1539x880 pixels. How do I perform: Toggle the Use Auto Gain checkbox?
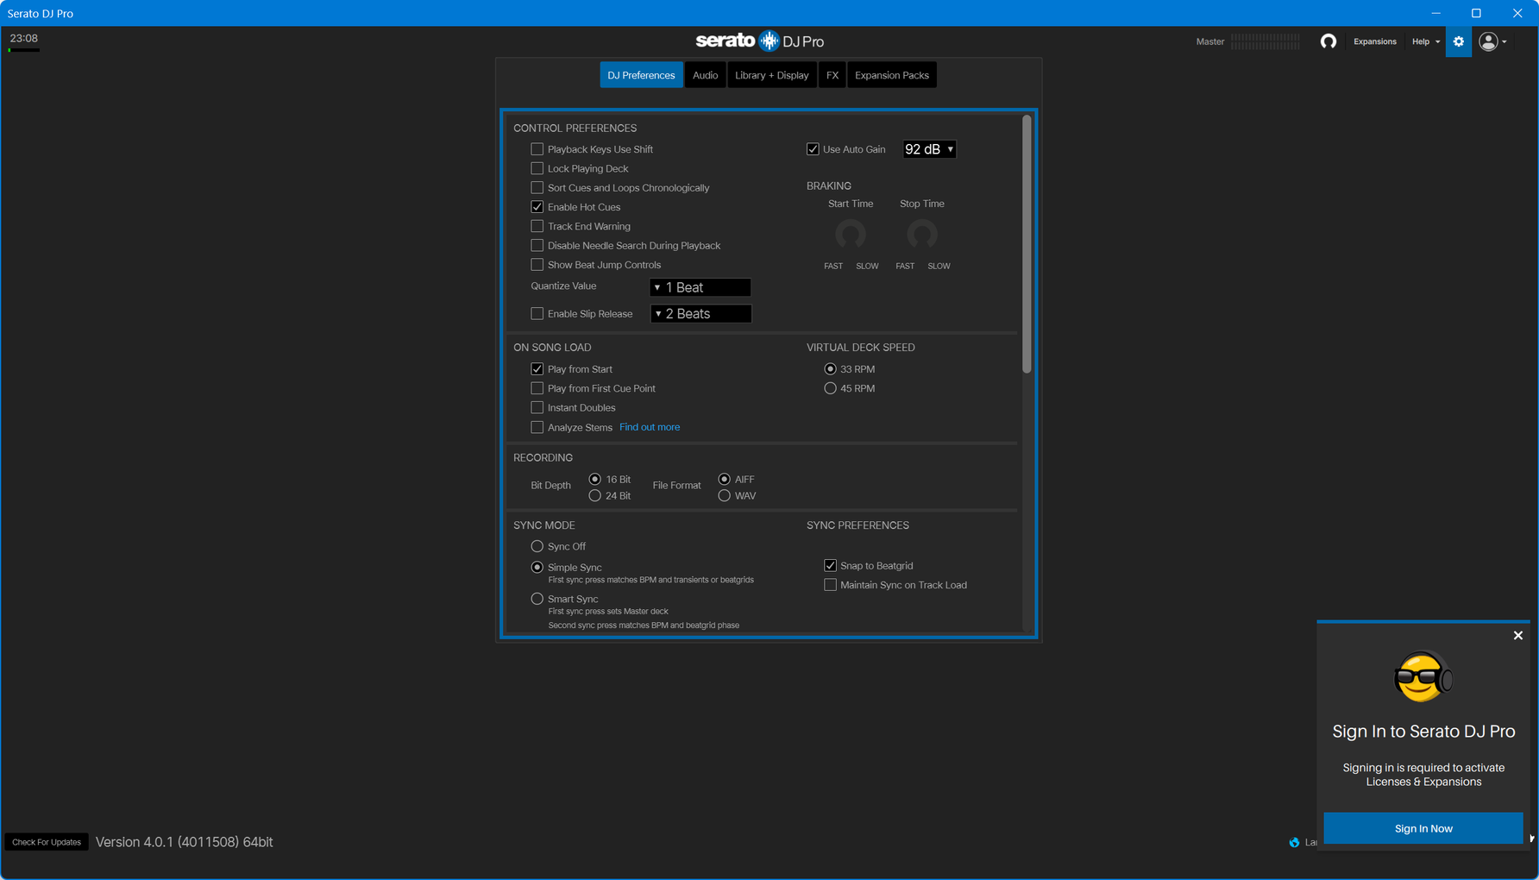point(813,149)
